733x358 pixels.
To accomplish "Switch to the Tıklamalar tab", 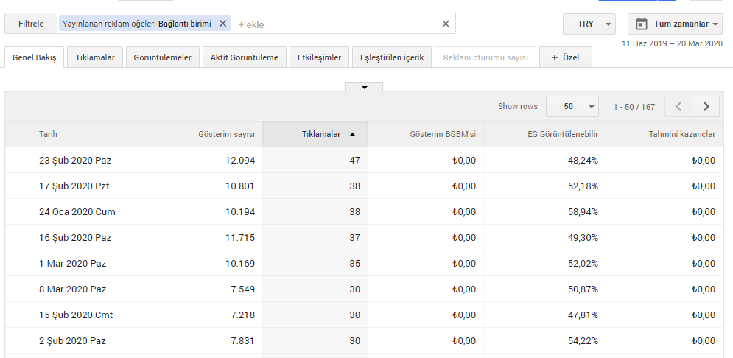I will 95,57.
